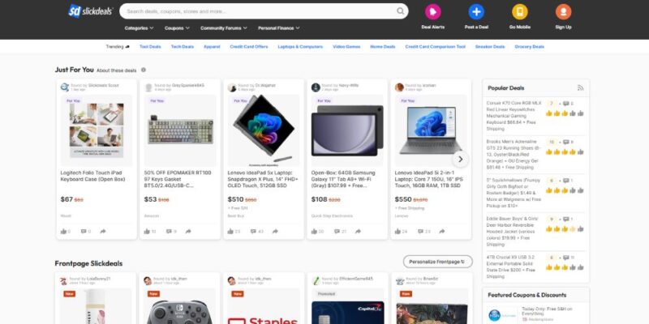
Task: Click the Post a Deal plus icon
Action: click(x=476, y=11)
